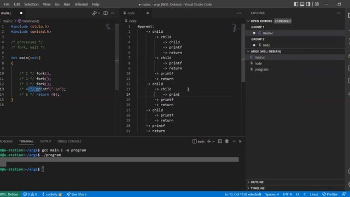Click WSL: Debian remote indicator in status bar
The image size is (350, 197).
click(x=9, y=194)
